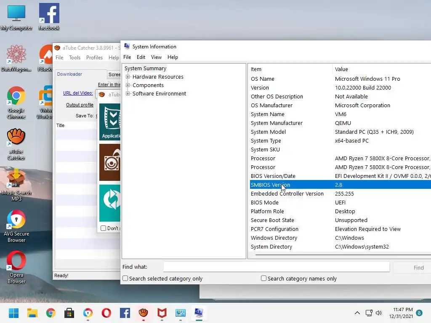Click the horizontal scrollbar in details pane
The height and width of the screenshot is (323, 431).
(x=343, y=255)
